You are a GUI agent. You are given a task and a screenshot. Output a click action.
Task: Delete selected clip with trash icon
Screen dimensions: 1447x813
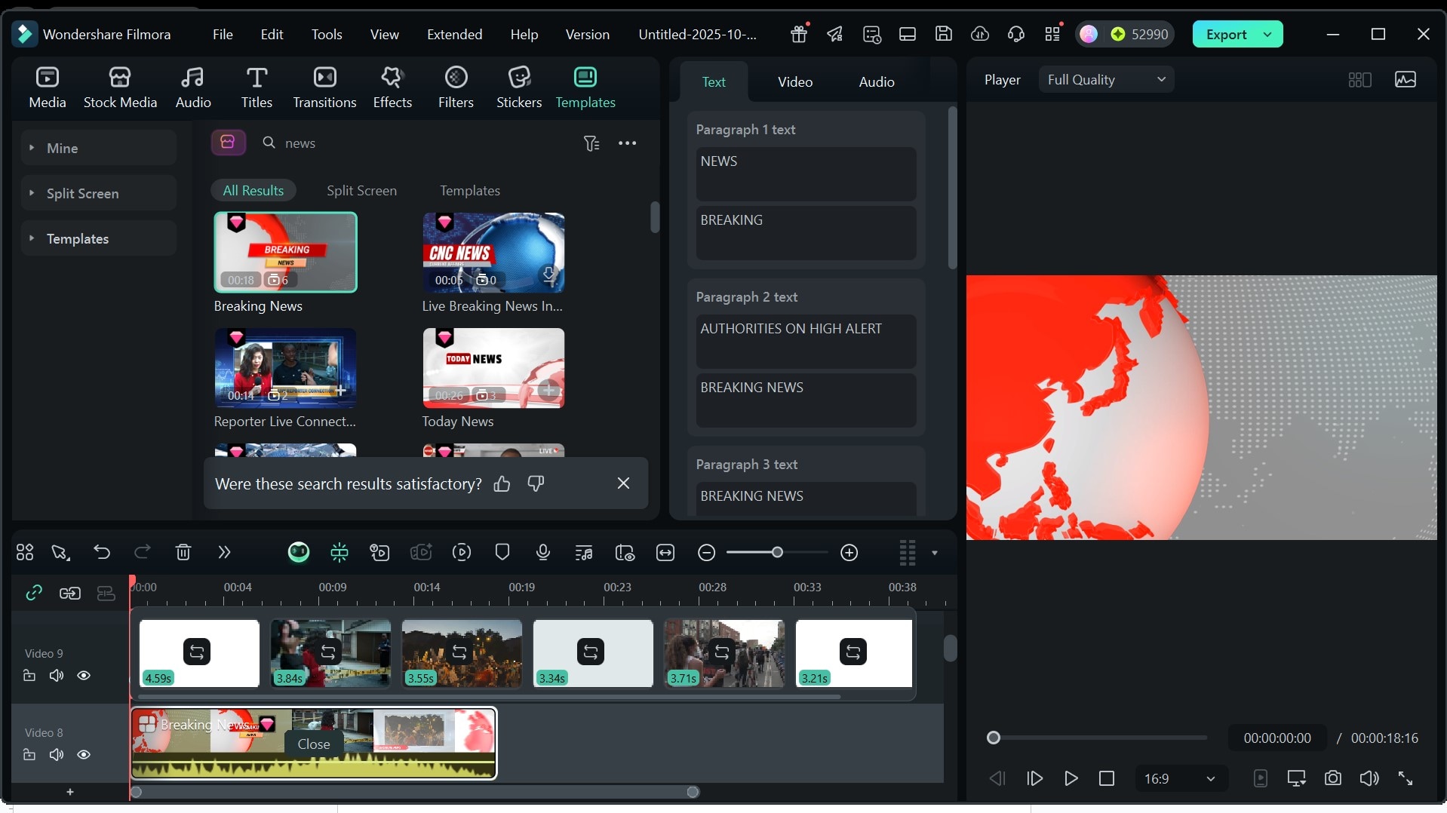[x=183, y=553]
